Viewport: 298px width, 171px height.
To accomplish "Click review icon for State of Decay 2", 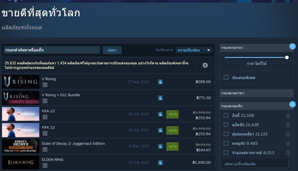I will coord(160,146).
